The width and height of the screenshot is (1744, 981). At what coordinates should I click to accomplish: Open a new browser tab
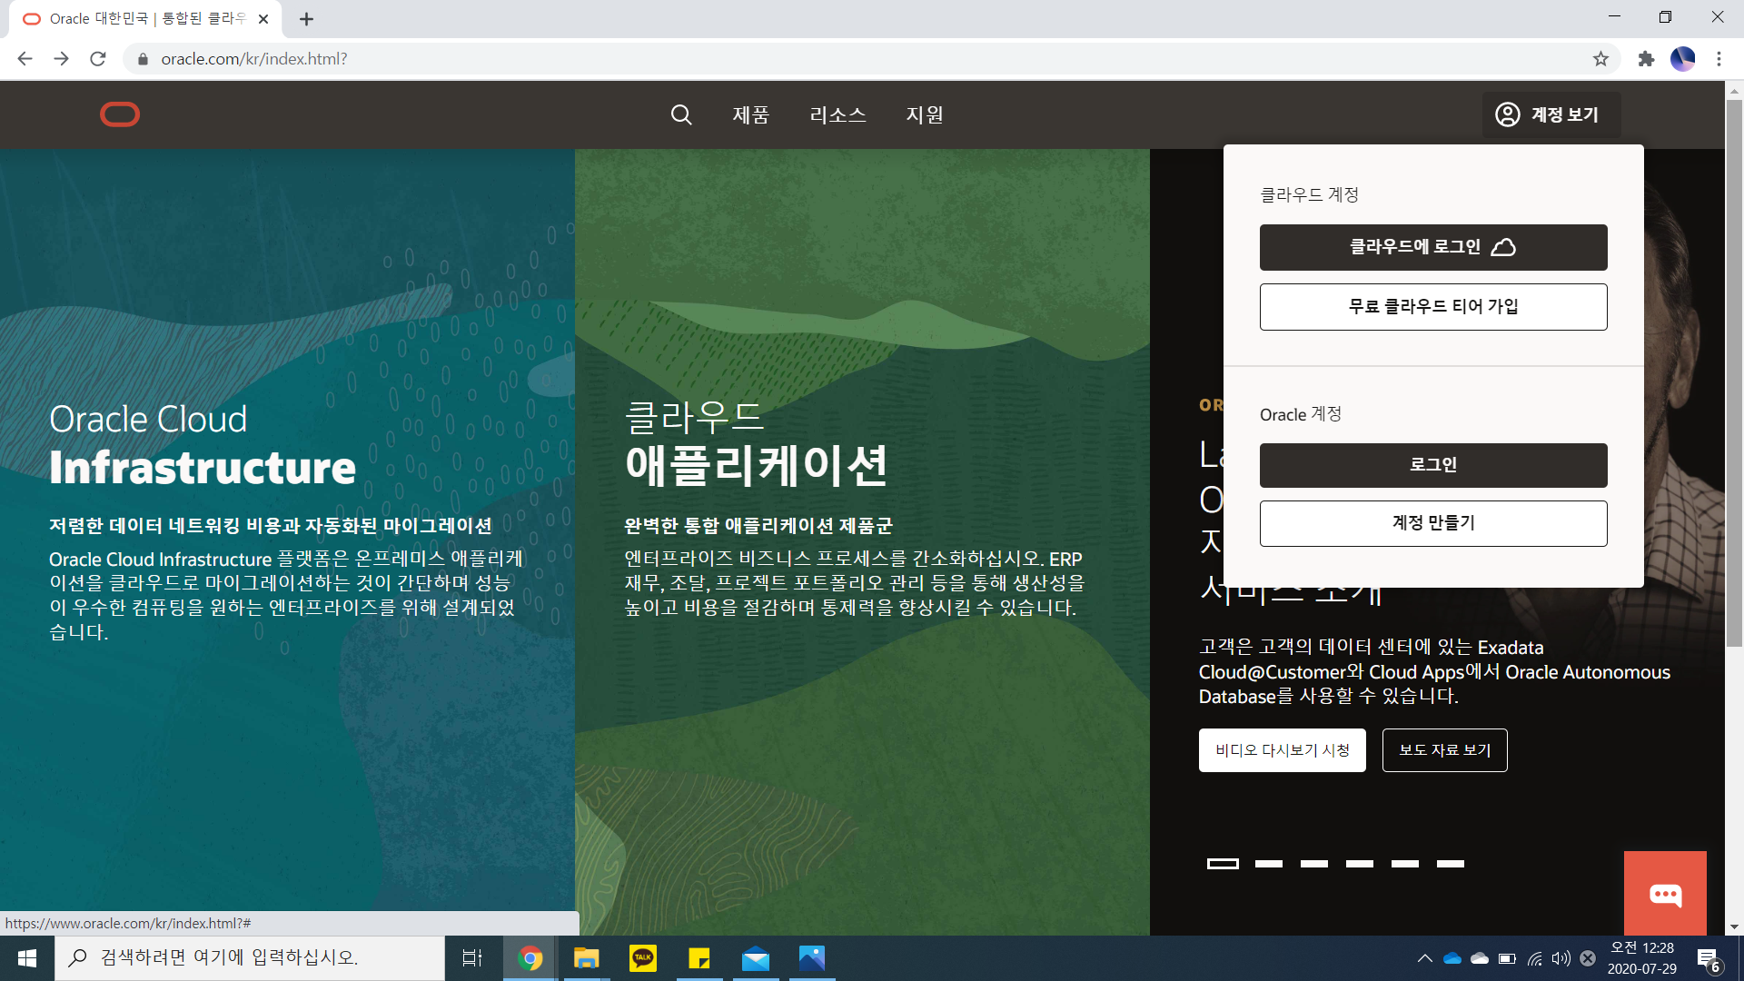(307, 19)
